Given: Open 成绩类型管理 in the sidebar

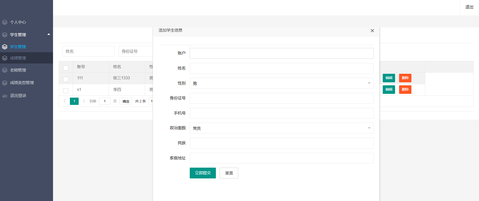Looking at the screenshot, I should pyautogui.click(x=22, y=83).
